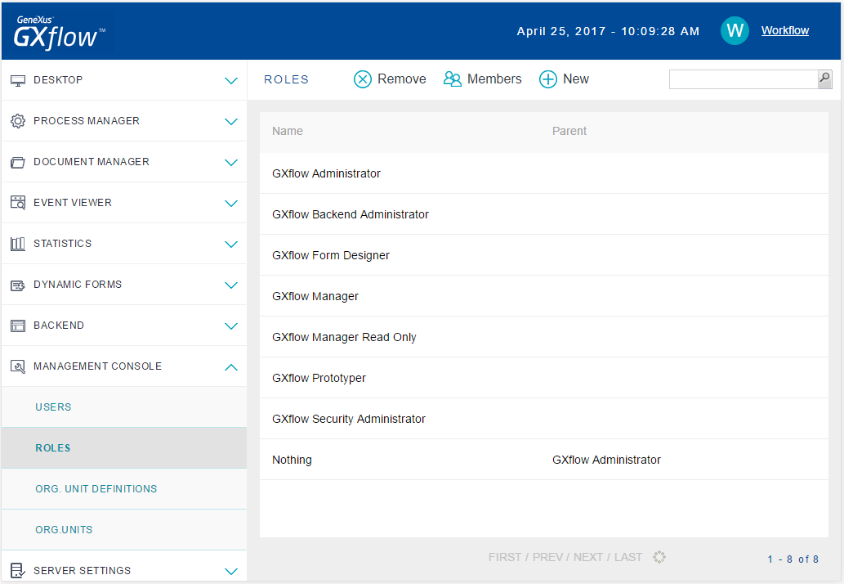Select the GXflow Backend Administrator row
Screen dimensions: 844x584
(543, 214)
